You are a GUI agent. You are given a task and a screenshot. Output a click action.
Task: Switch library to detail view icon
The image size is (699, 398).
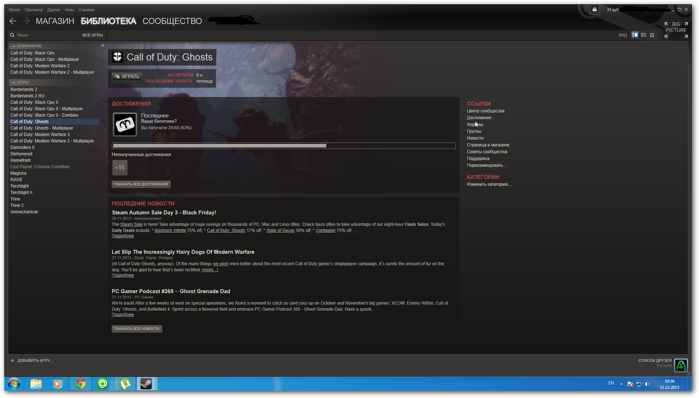pos(635,35)
